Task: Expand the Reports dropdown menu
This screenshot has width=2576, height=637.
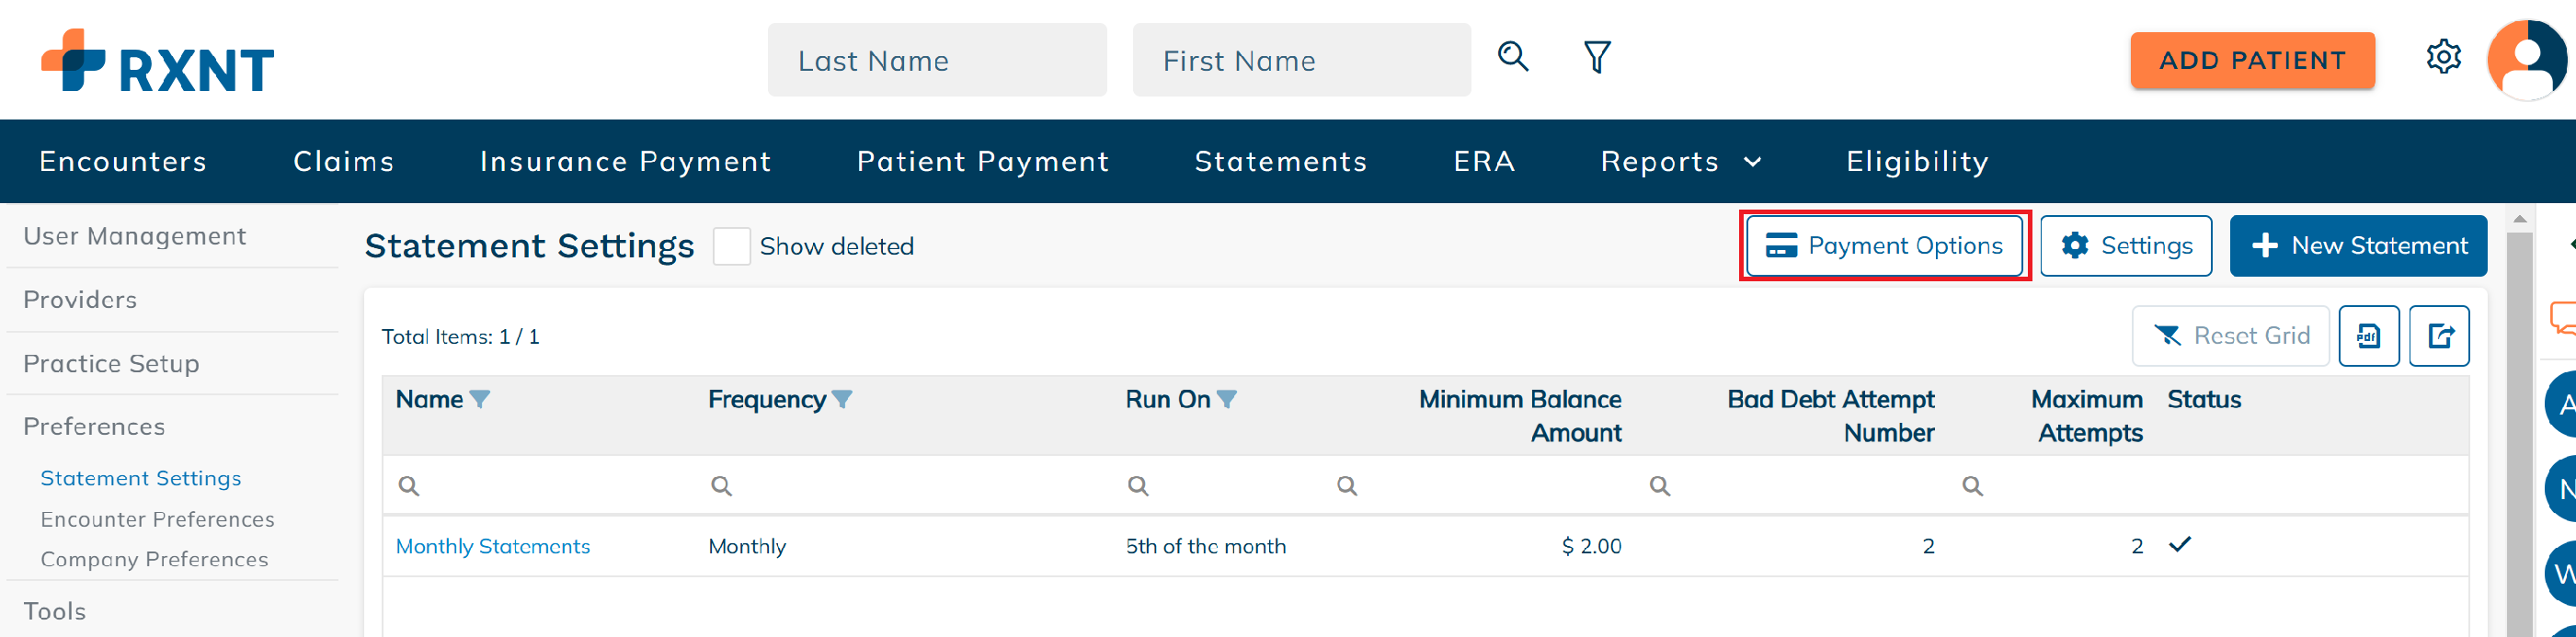Action: [x=1680, y=162]
